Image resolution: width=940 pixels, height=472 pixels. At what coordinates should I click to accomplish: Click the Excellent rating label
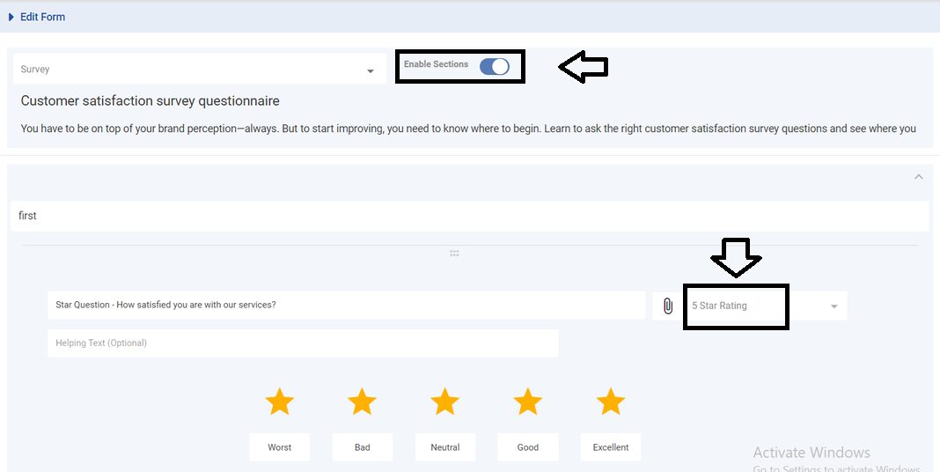click(611, 447)
